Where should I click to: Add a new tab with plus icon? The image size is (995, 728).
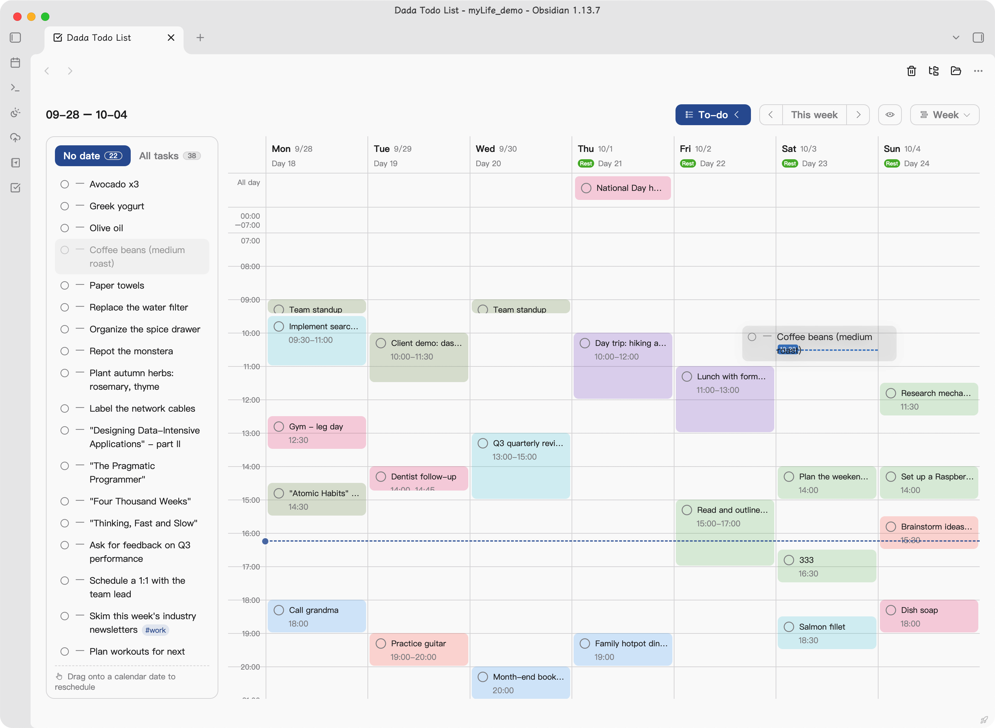(x=200, y=38)
